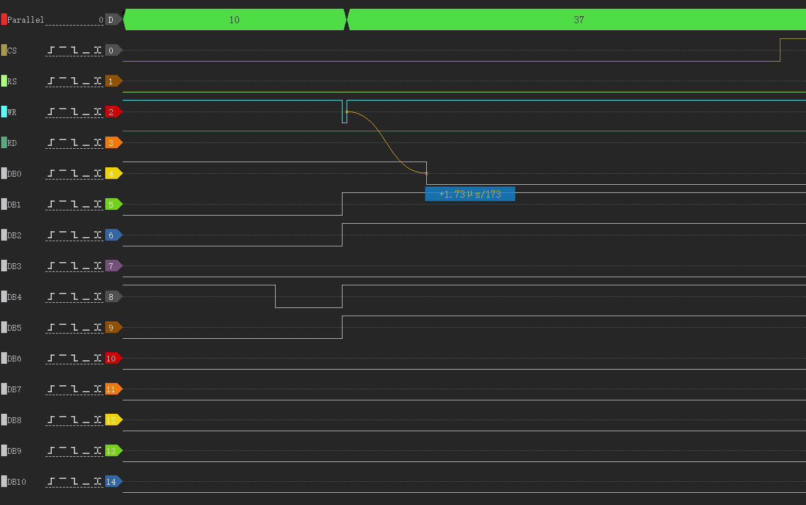Open the light green RS channel color swatch

coord(4,81)
